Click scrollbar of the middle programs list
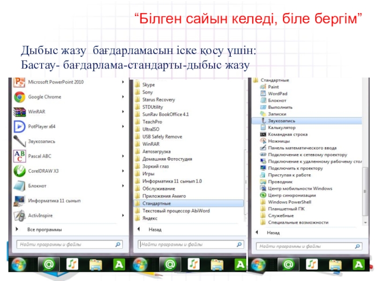The width and height of the screenshot is (375, 281). 246,182
